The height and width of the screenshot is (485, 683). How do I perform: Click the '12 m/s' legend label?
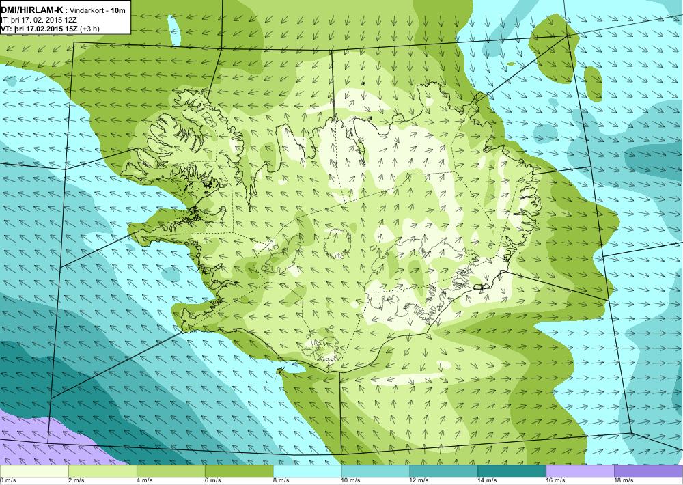(419, 481)
